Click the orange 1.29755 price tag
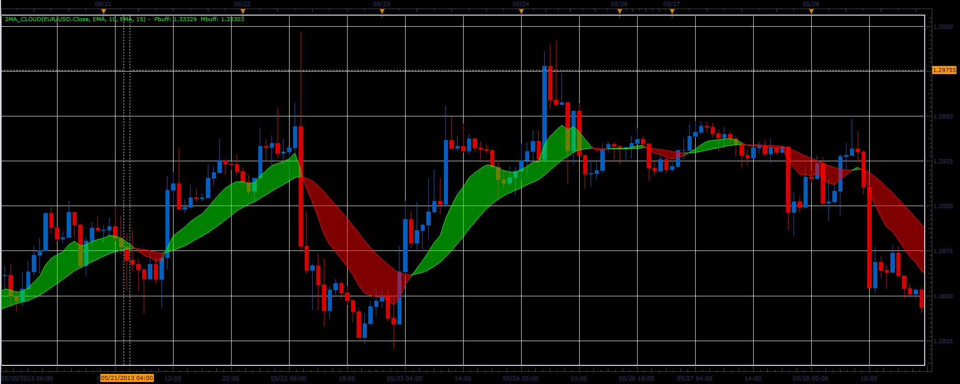 pos(944,70)
